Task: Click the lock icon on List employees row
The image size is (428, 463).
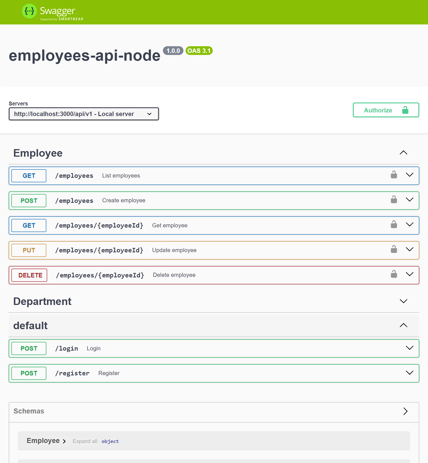Action: point(394,174)
